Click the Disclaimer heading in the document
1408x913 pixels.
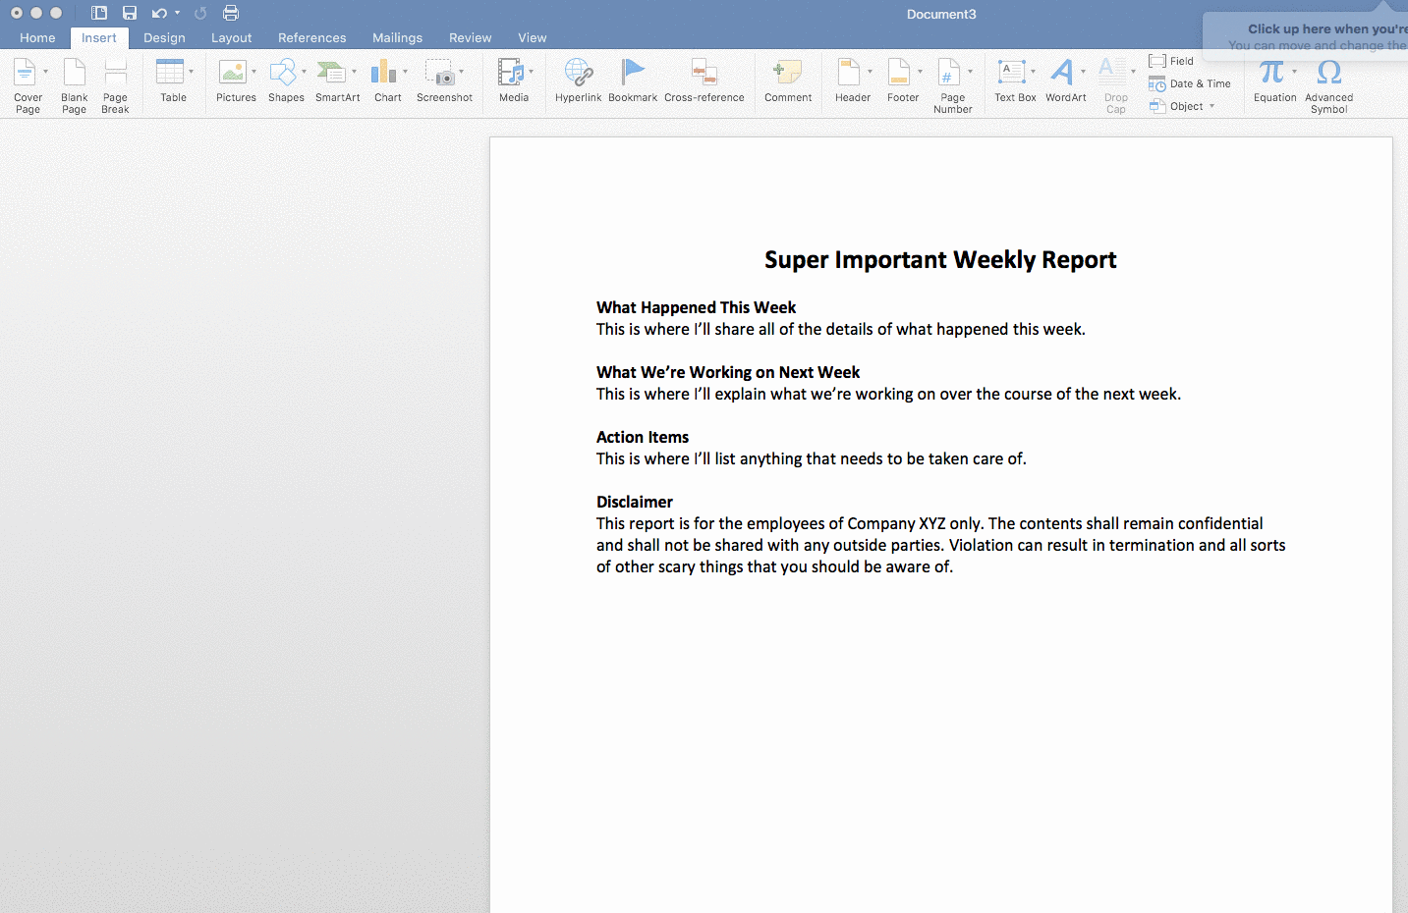coord(634,501)
